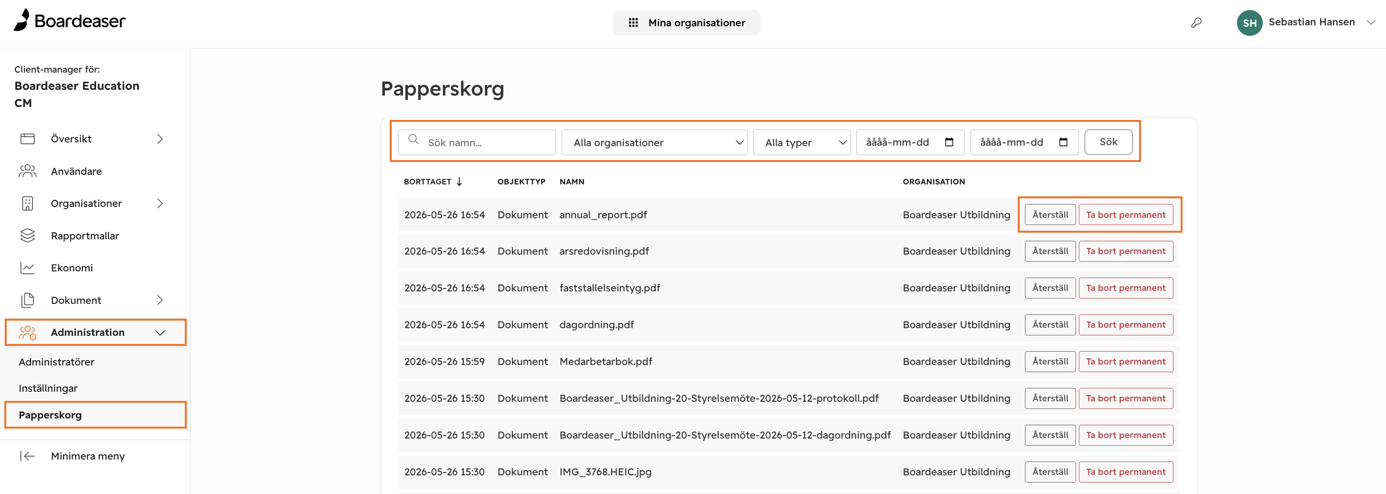Click the file name annual_report.pdf

tap(603, 215)
